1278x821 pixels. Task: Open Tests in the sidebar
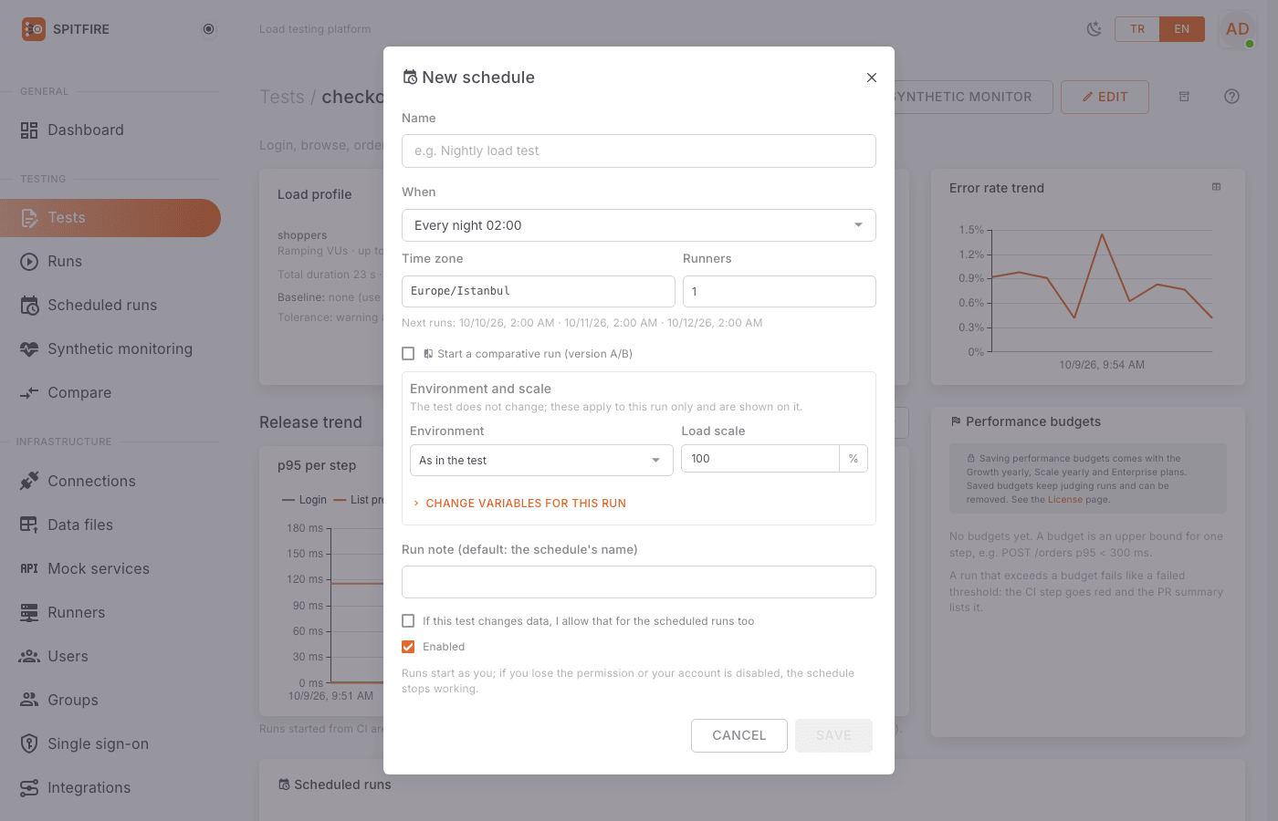pos(110,218)
